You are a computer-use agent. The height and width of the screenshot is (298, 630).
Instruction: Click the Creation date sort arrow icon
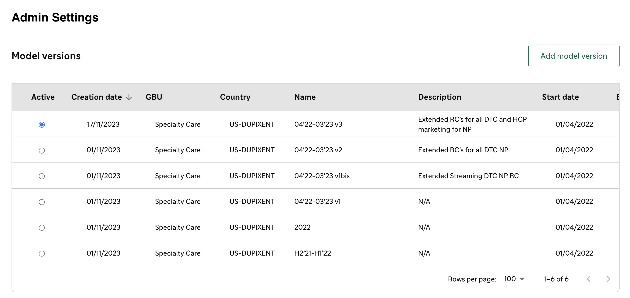[x=129, y=97]
